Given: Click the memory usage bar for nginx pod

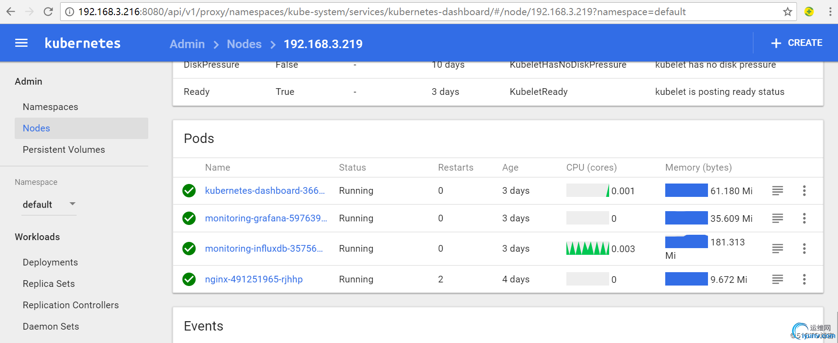Looking at the screenshot, I should point(687,279).
